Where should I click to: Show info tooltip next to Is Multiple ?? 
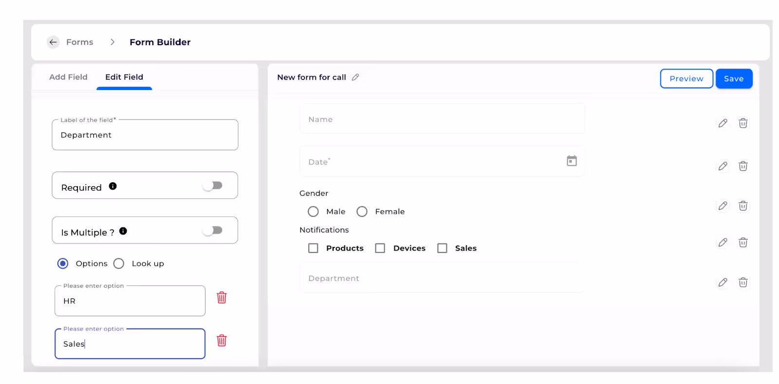coord(123,231)
